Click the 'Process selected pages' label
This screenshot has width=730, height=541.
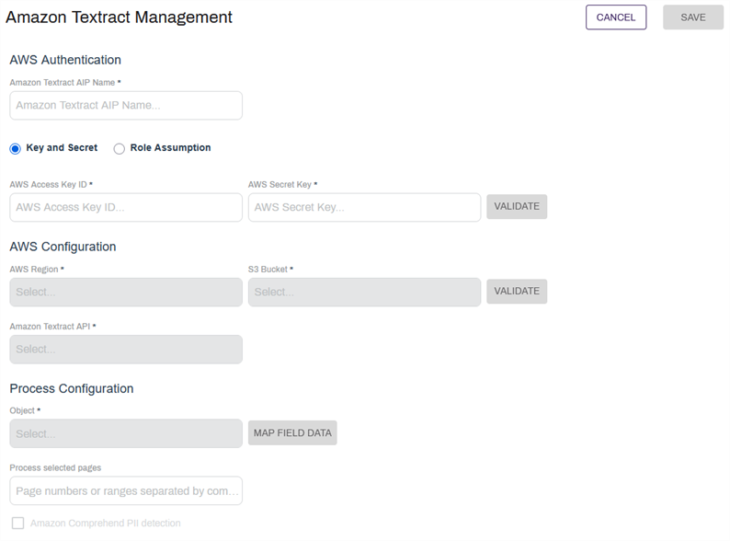pyautogui.click(x=55, y=467)
